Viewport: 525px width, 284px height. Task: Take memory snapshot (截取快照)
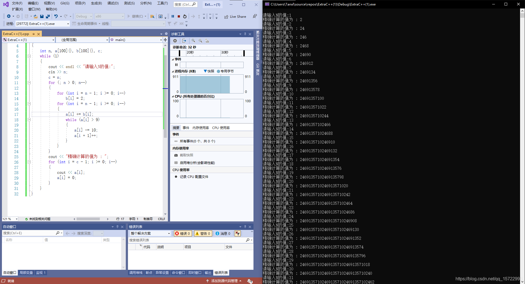(x=186, y=155)
